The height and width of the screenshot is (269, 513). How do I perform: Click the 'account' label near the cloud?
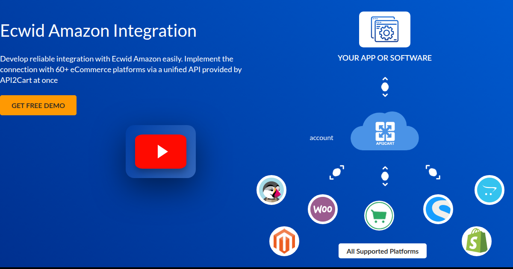[321, 138]
